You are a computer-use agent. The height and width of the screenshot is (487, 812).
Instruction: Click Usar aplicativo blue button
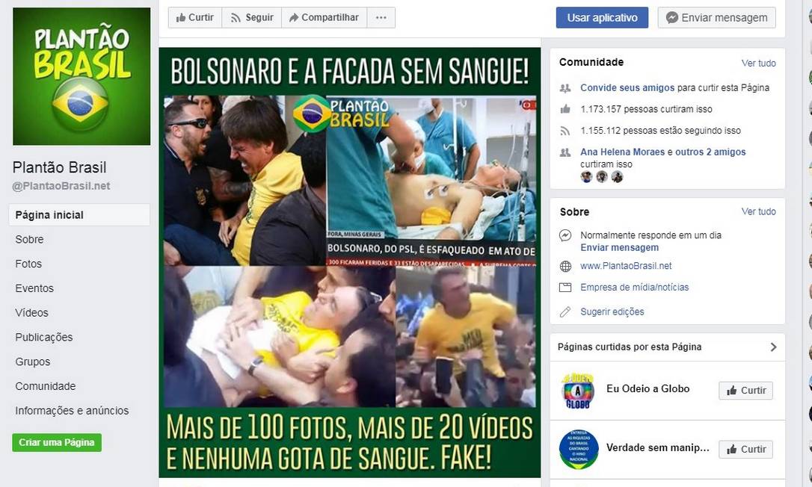pyautogui.click(x=602, y=18)
